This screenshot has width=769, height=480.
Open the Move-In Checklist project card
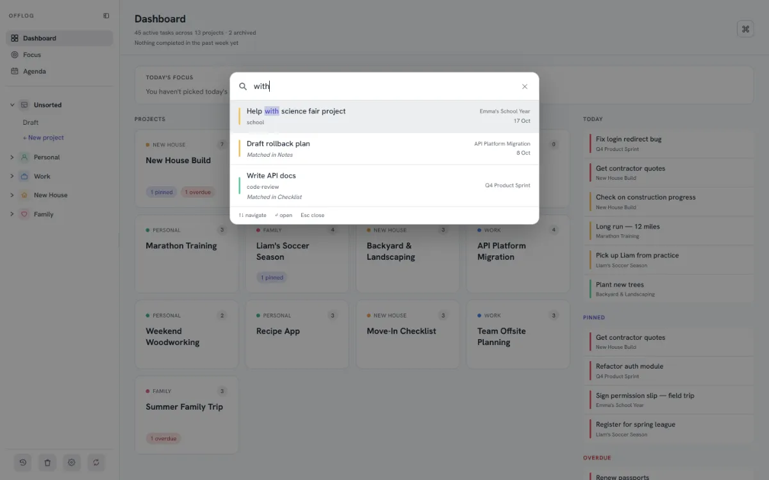point(408,335)
